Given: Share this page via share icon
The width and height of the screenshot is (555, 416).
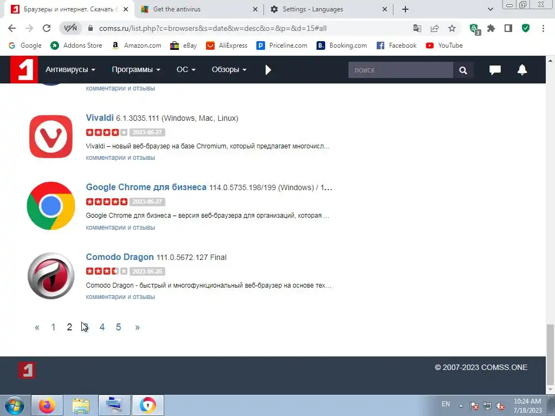Looking at the screenshot, I should coord(435,28).
